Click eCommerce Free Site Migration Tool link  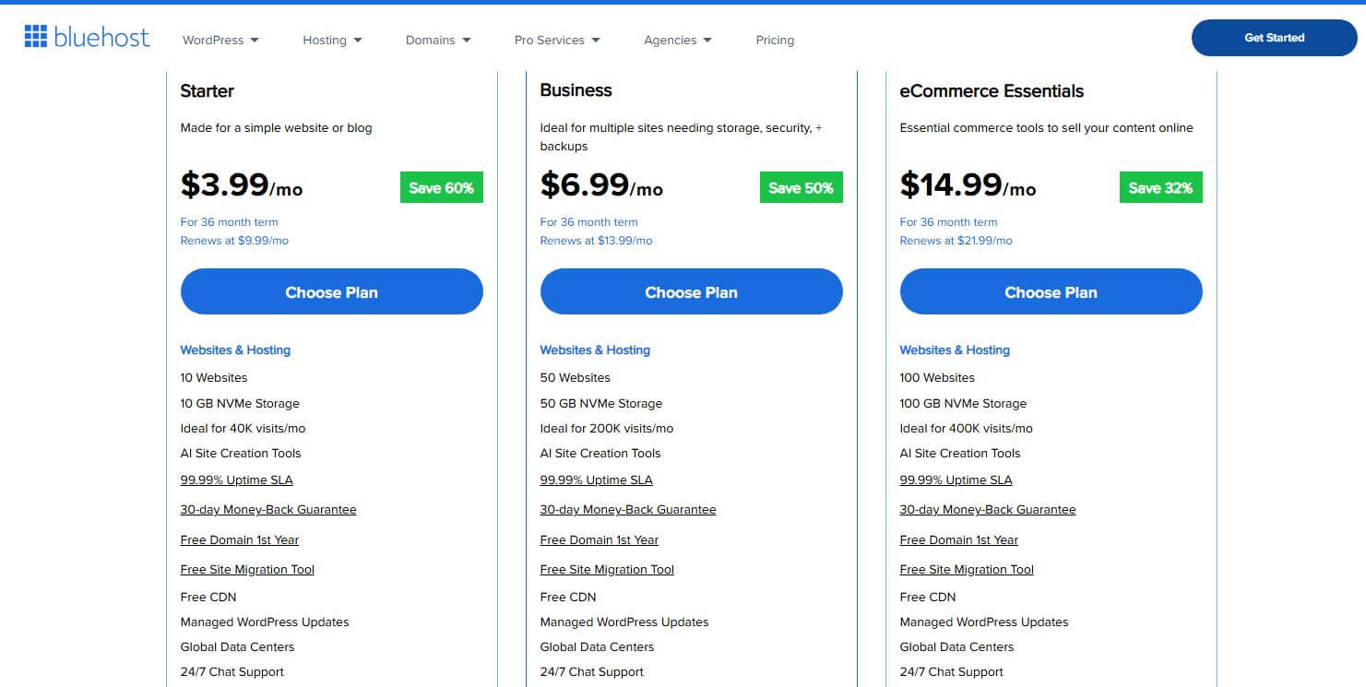click(967, 570)
